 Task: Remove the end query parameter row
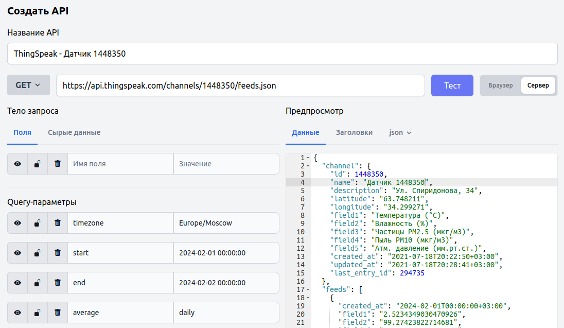click(58, 283)
